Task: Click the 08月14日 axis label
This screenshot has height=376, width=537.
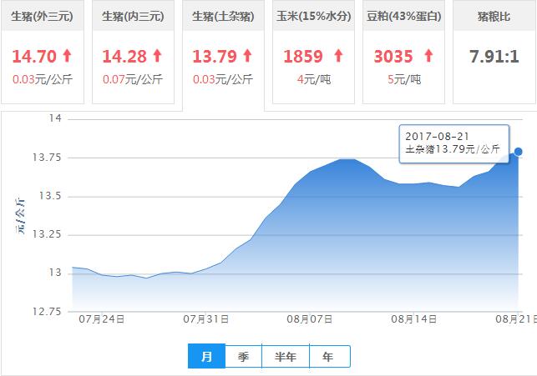Action: 413,319
